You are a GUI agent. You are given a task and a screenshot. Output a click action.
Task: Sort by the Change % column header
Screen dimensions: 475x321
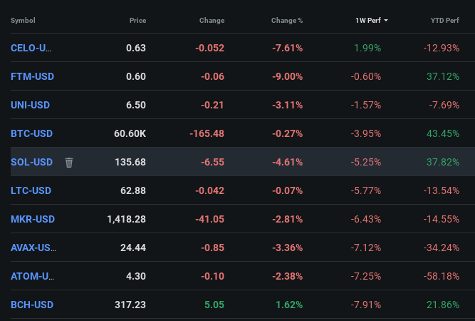coord(287,20)
